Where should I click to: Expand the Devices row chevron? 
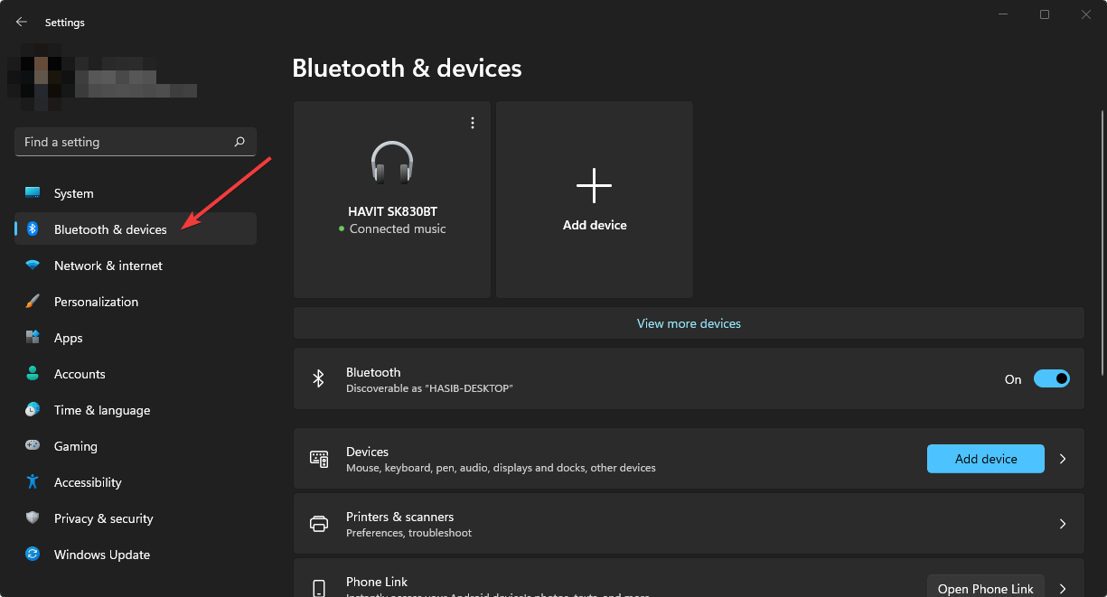click(1063, 459)
